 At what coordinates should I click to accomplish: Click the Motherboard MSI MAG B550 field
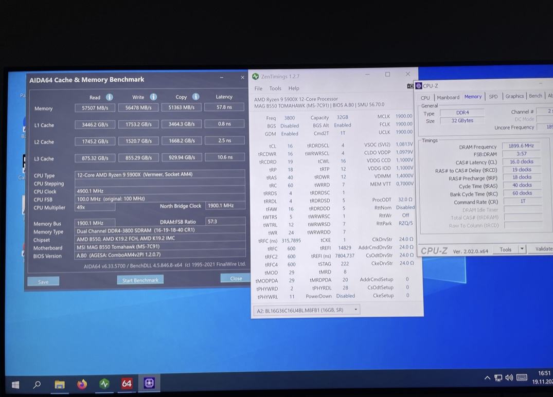pos(160,247)
